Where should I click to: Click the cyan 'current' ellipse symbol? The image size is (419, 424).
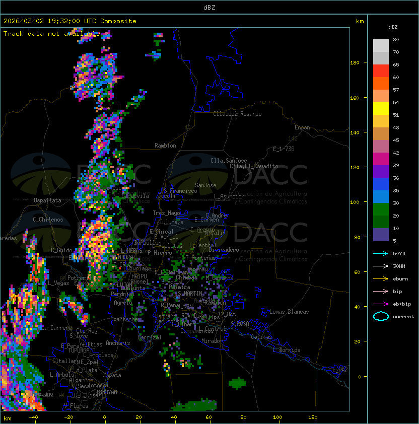[381, 316]
